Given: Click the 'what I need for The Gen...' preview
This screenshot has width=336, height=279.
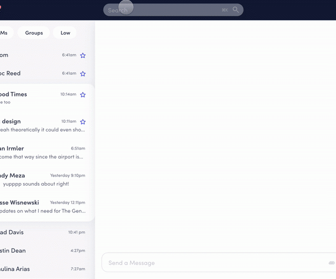Looking at the screenshot, I should point(55,211).
